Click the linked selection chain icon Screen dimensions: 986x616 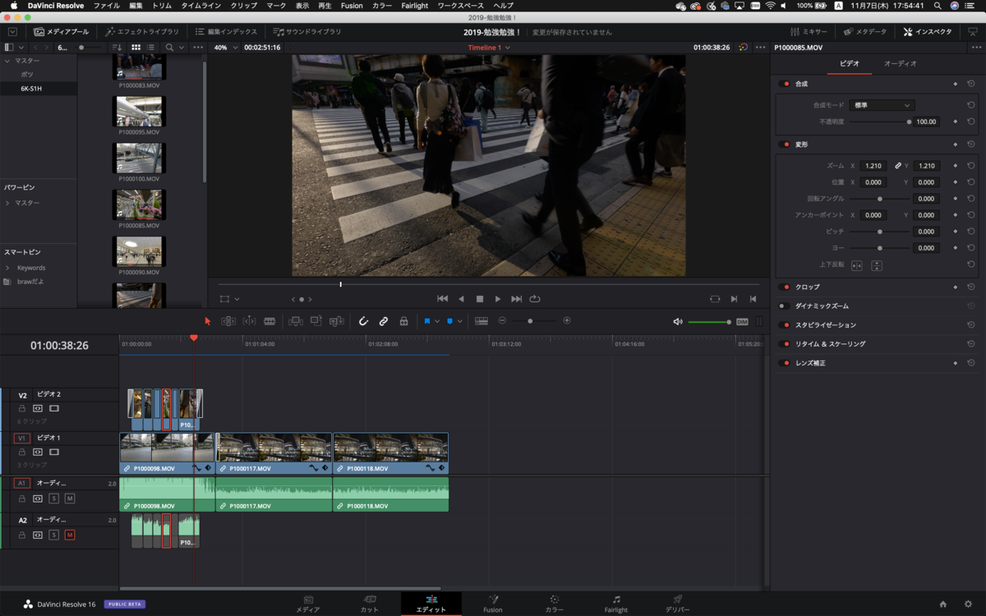(x=384, y=321)
